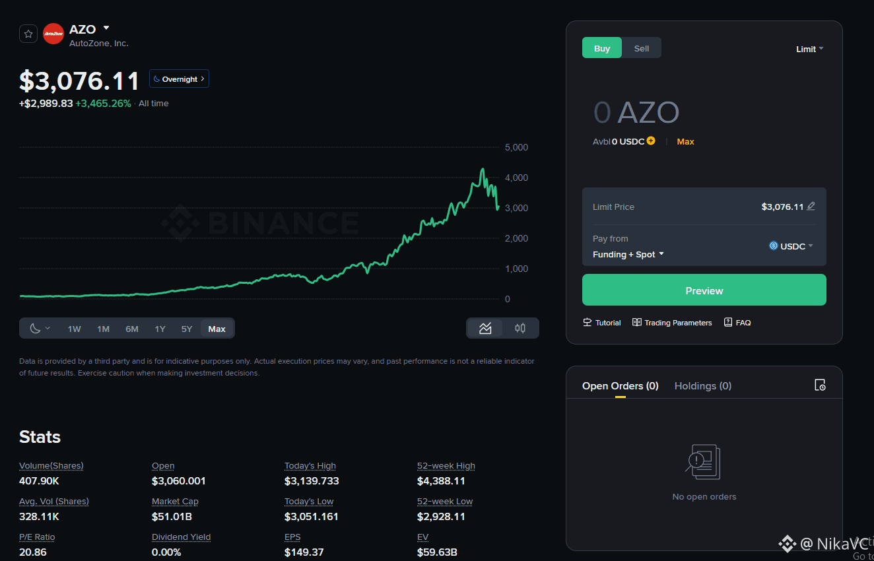The width and height of the screenshot is (874, 561).
Task: Select the 1W chart range
Action: (75, 329)
